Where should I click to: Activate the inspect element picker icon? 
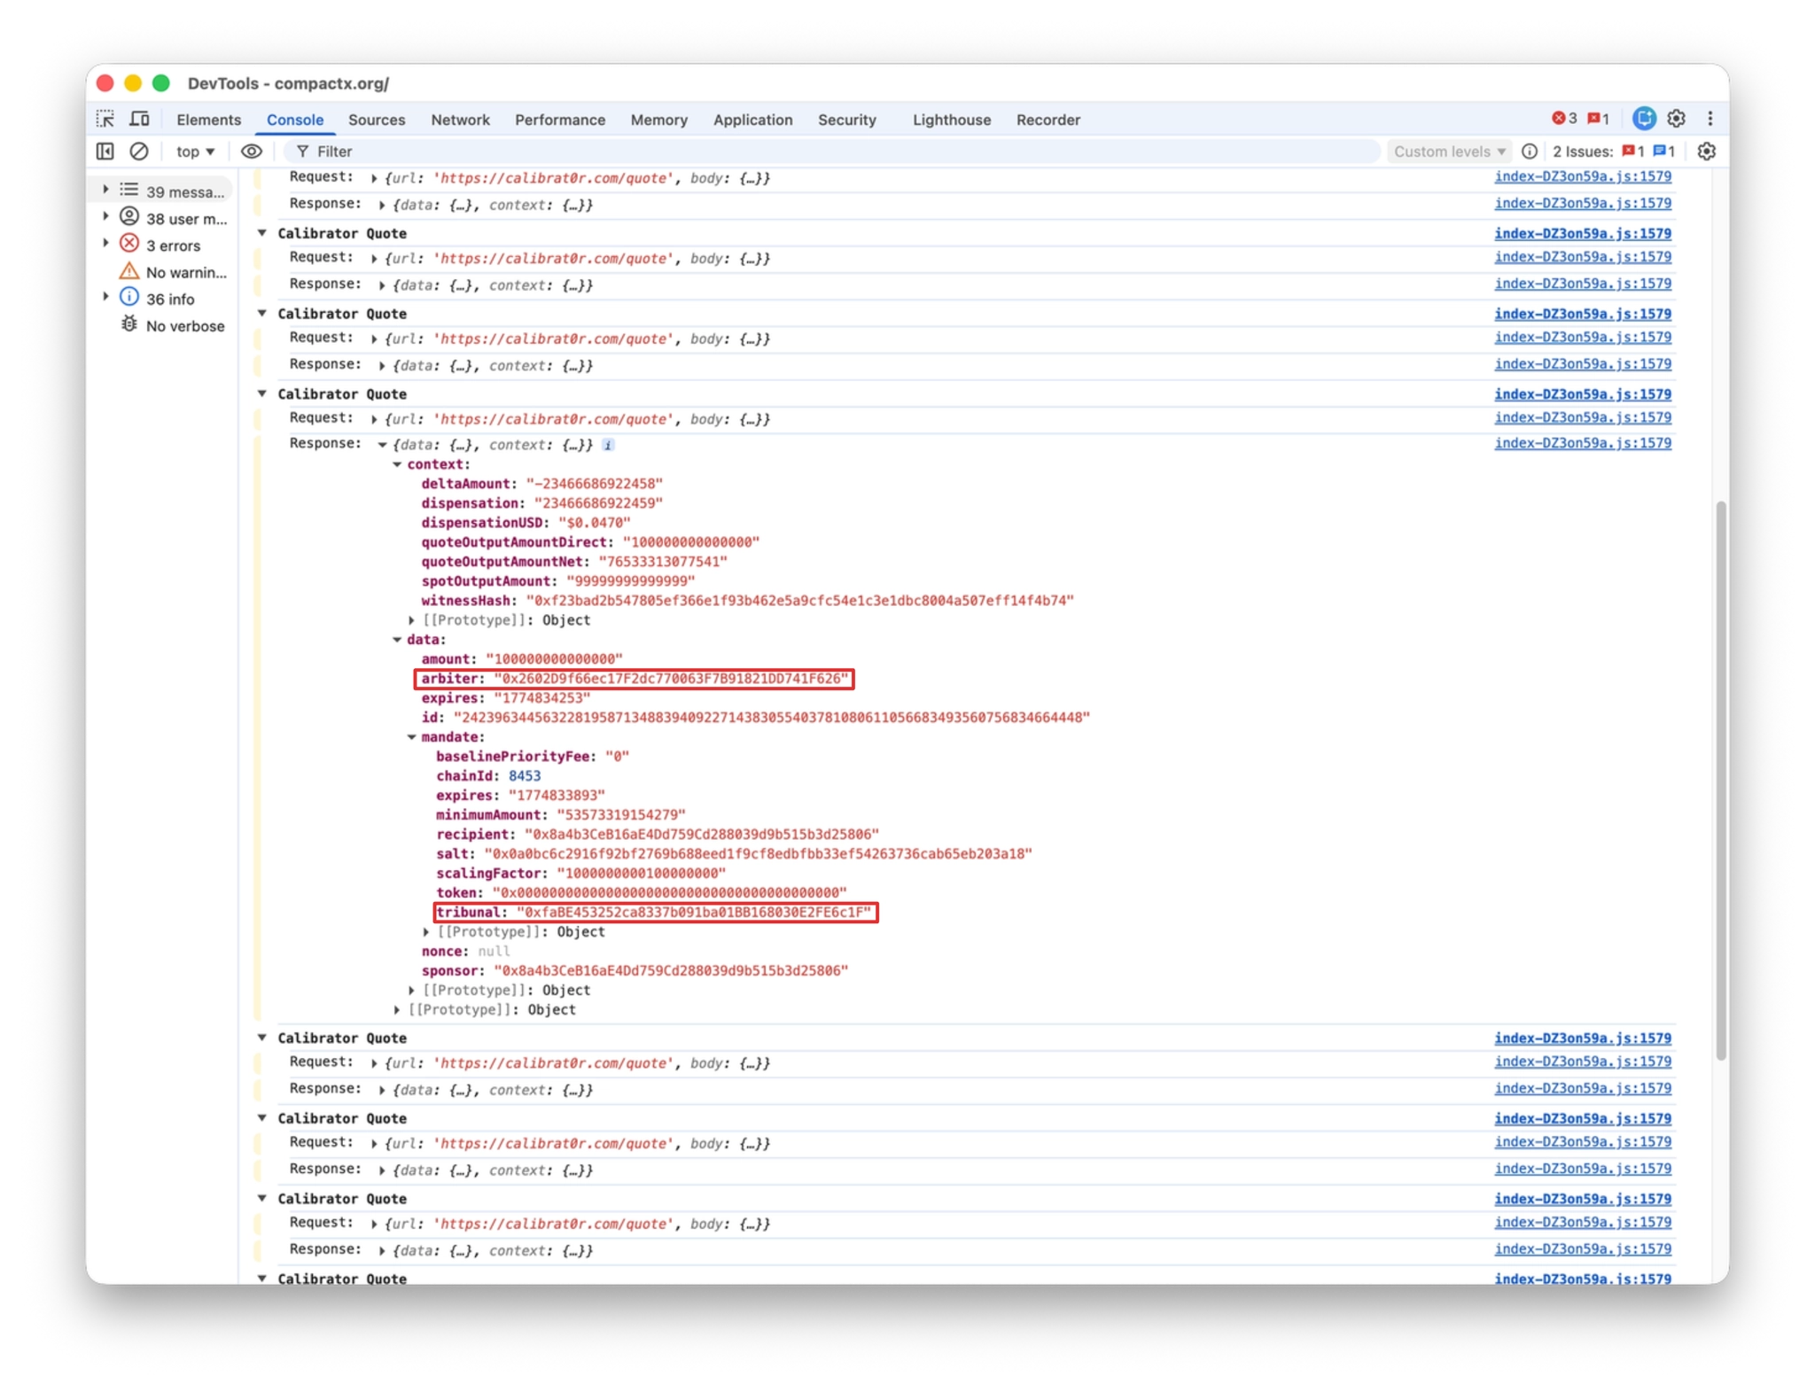[105, 119]
